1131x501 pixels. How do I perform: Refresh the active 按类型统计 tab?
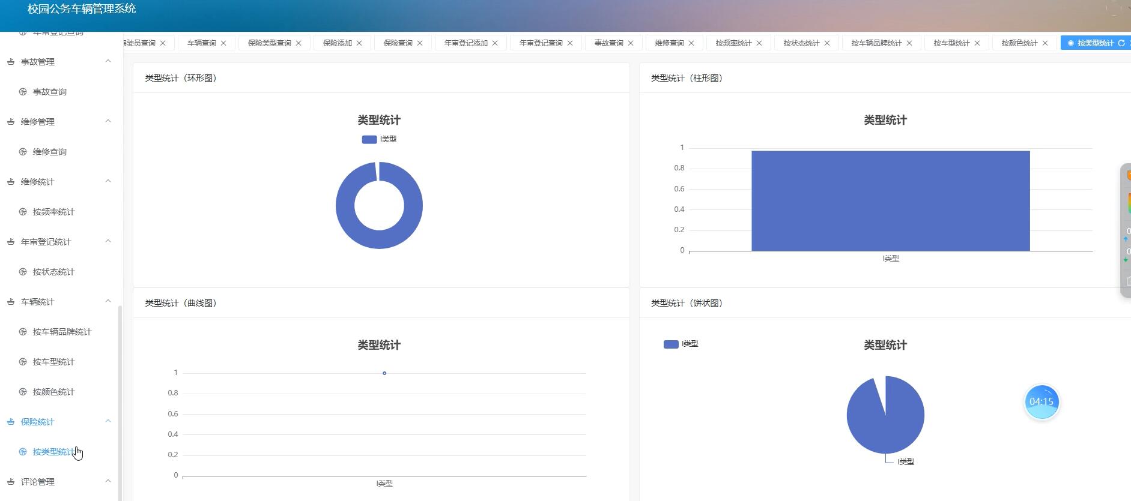(1121, 43)
